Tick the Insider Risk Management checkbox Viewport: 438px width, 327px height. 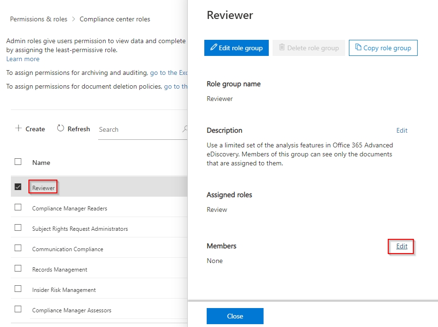18,289
